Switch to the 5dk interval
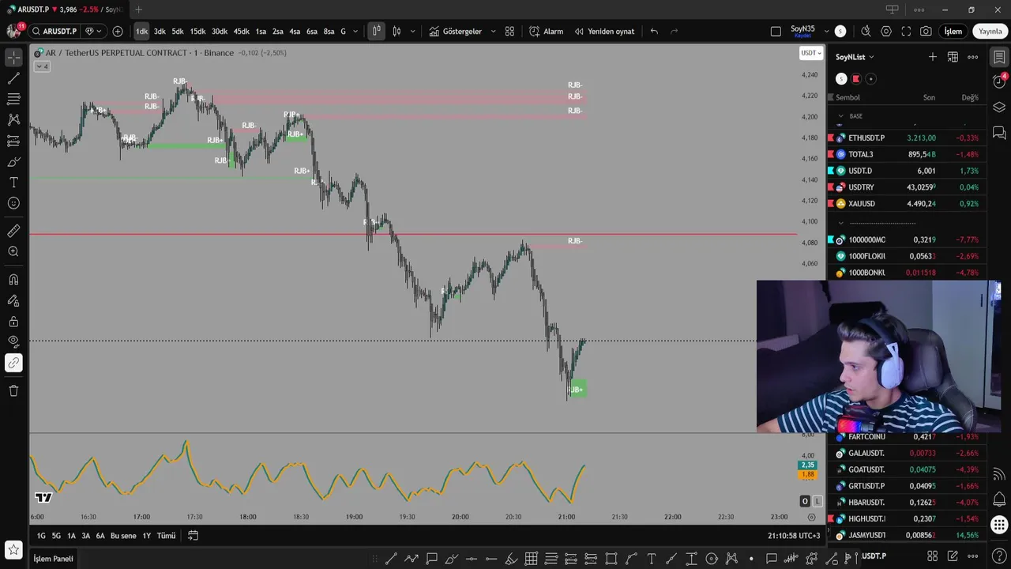This screenshot has height=569, width=1011. click(x=178, y=32)
